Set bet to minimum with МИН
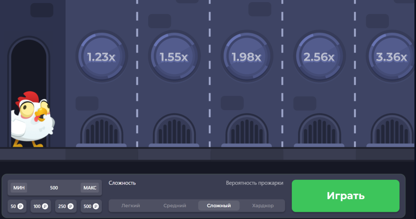416x219 pixels. (x=19, y=188)
